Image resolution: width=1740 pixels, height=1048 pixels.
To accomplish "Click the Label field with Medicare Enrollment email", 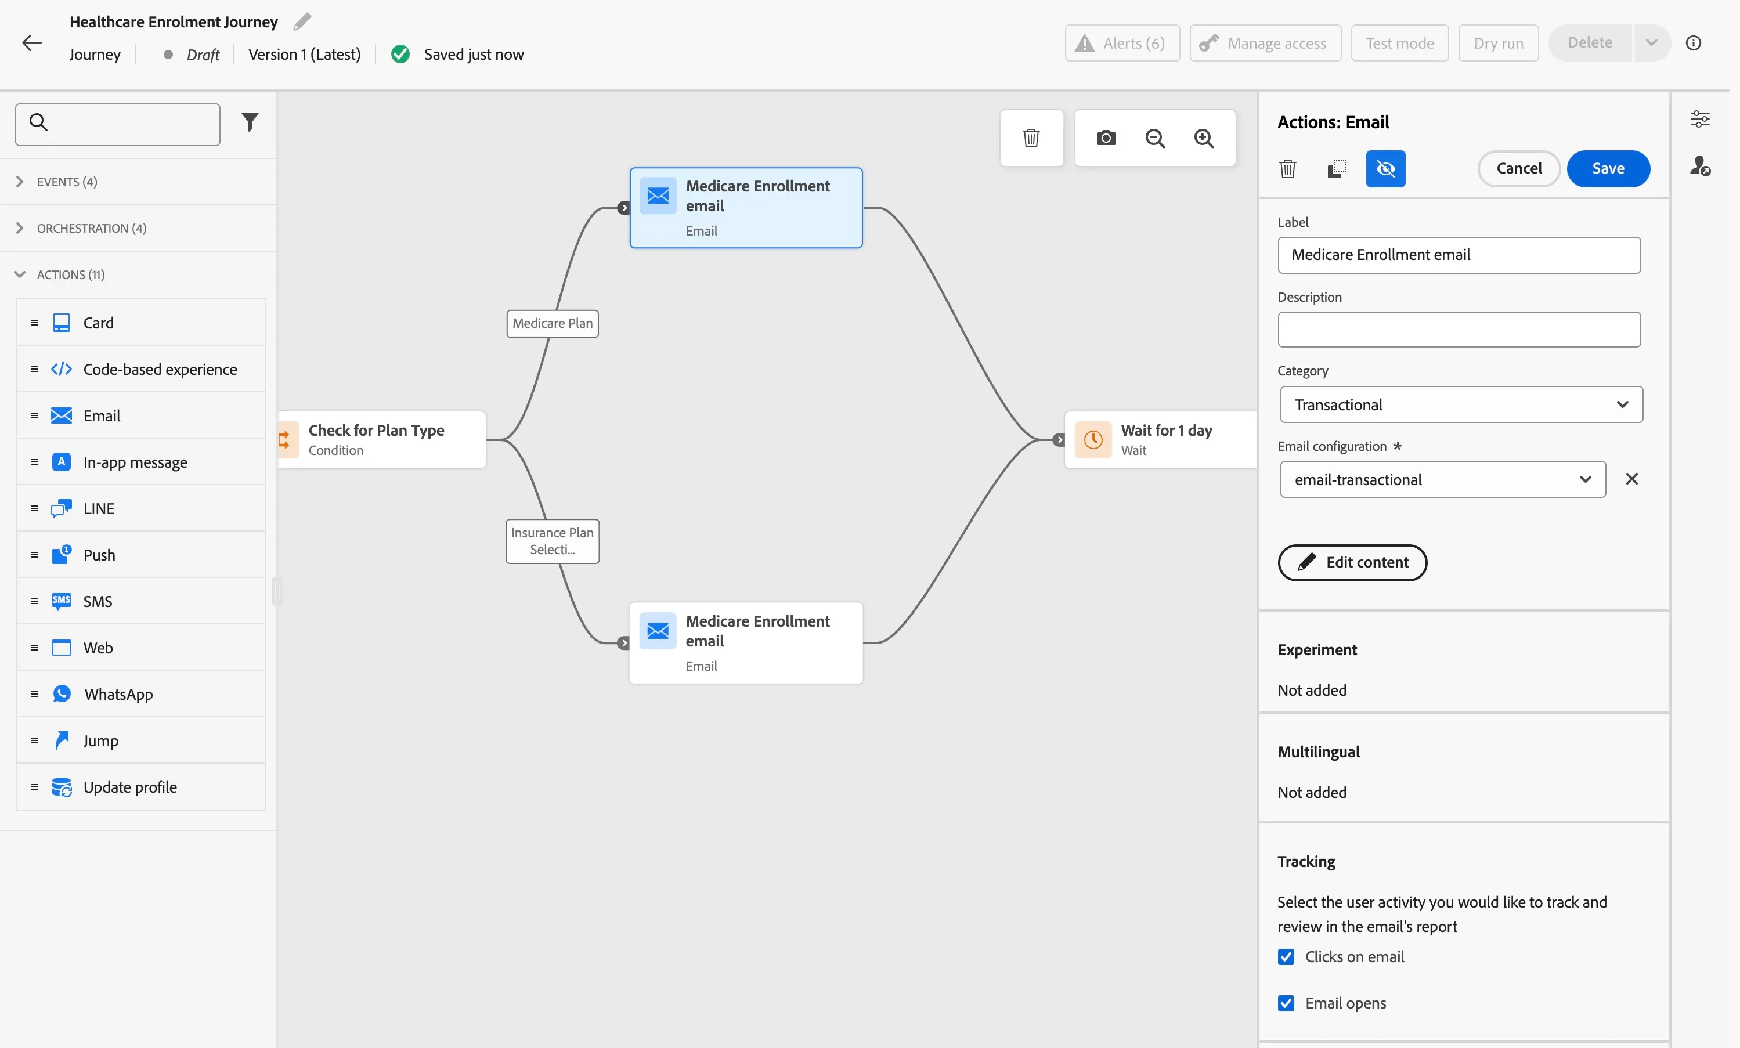I will tap(1459, 255).
